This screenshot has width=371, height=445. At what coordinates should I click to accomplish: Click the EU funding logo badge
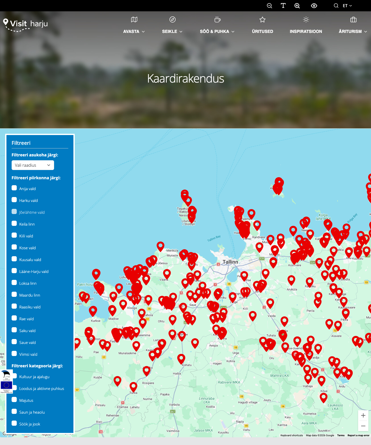(x=6, y=382)
